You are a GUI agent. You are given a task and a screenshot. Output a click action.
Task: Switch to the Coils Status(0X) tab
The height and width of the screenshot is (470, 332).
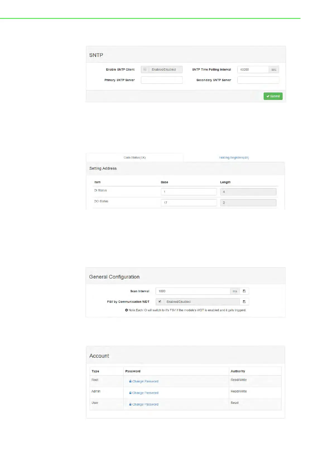coord(134,157)
